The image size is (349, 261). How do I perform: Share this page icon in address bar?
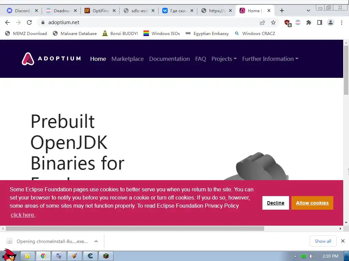(262, 22)
